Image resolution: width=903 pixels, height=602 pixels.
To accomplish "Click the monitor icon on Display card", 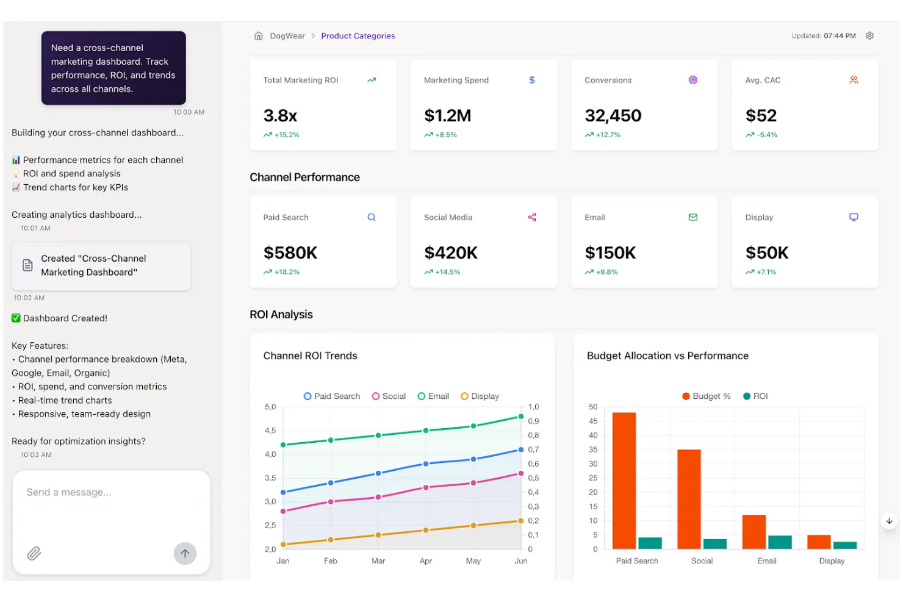I will click(854, 217).
